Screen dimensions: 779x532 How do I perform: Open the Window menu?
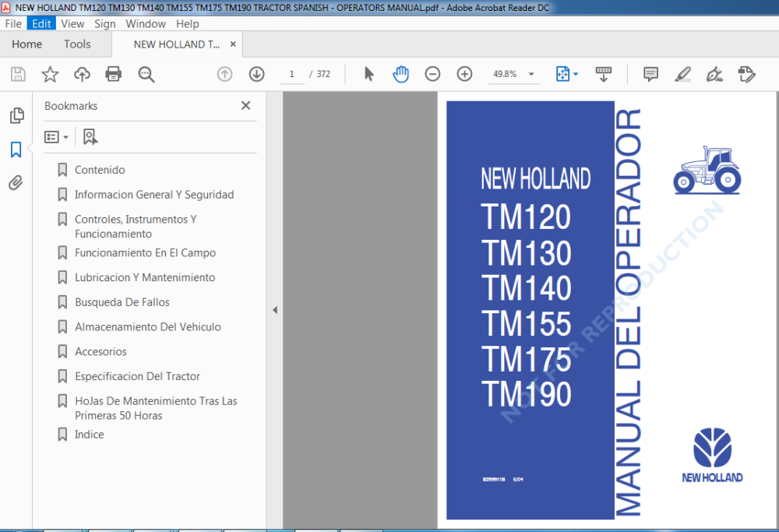[146, 23]
